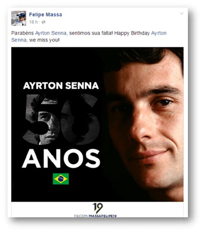
Task: Click the AYRTON SENNA headline in image
Action: pos(61,86)
